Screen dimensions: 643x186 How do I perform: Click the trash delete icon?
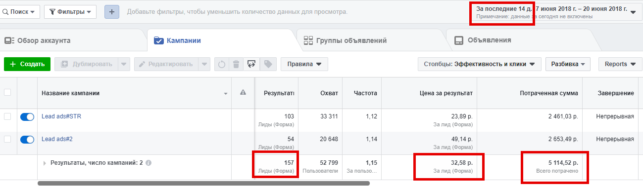pos(237,64)
